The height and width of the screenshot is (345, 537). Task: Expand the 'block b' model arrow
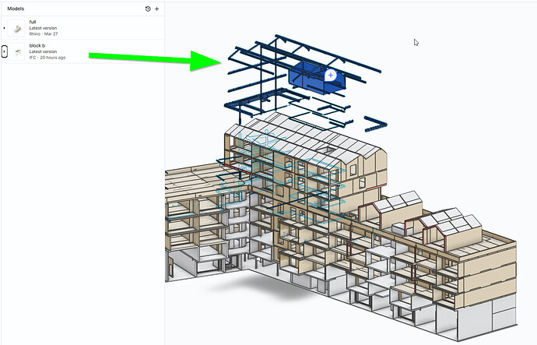click(x=4, y=51)
